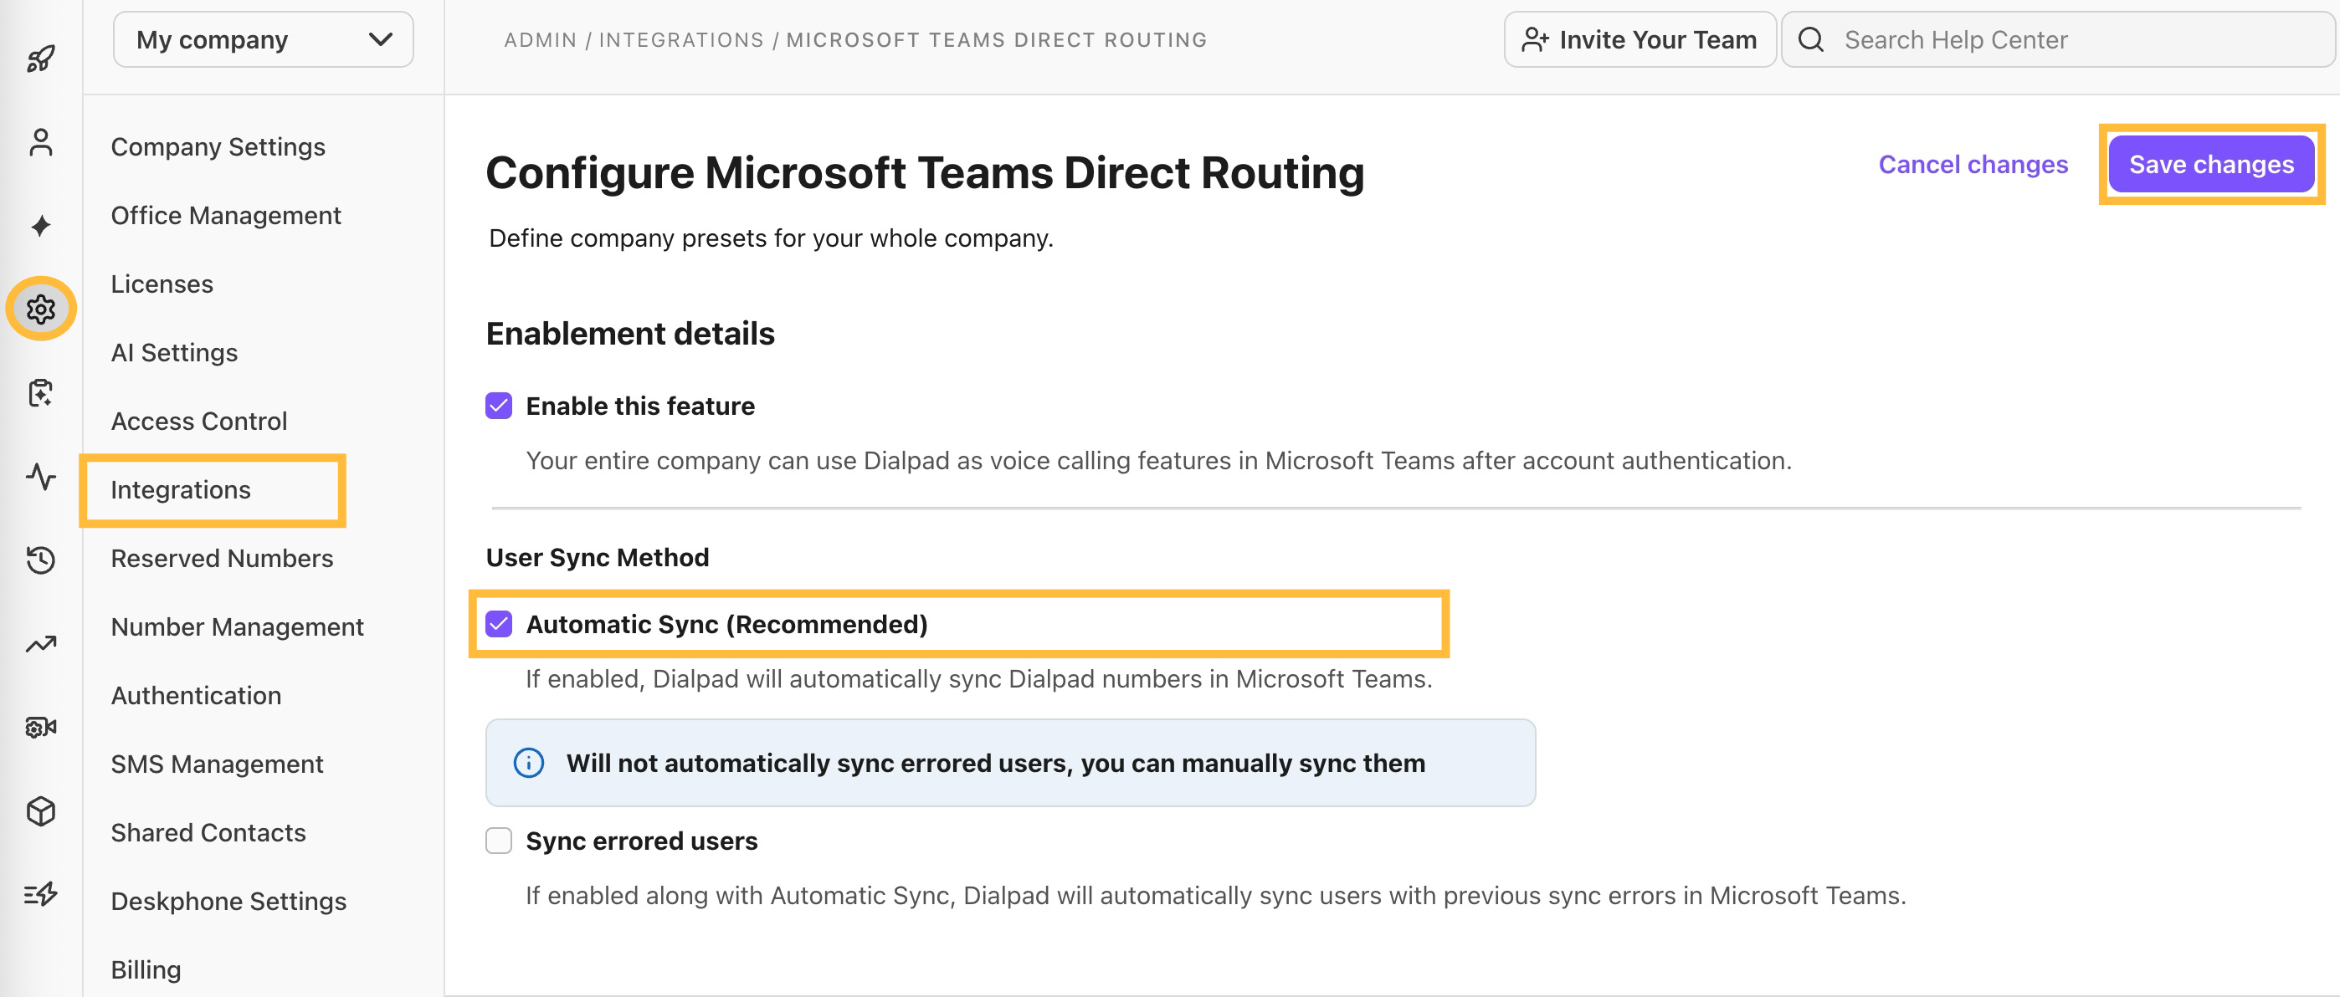Open Company Settings menu item
Screen dimensions: 2340x997
pos(218,147)
